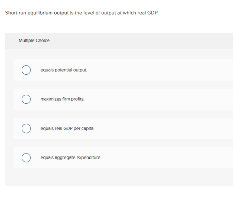
Task: Click the Multiple Choice header label
Action: pyautogui.click(x=34, y=41)
